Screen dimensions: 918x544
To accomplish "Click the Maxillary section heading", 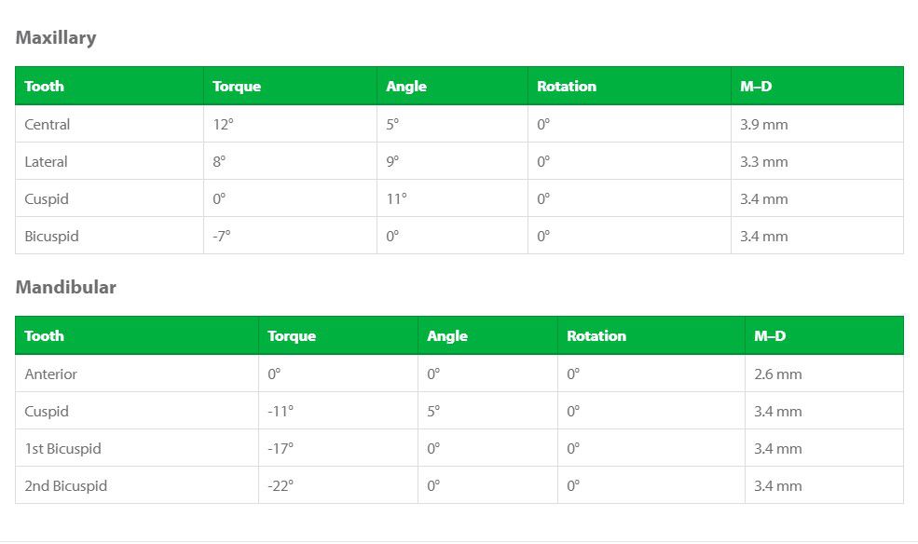I will tap(56, 37).
